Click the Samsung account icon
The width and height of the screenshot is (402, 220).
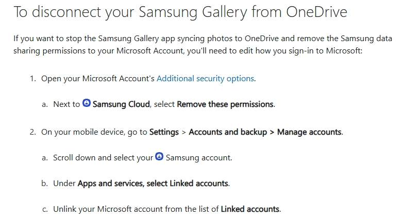tap(159, 157)
